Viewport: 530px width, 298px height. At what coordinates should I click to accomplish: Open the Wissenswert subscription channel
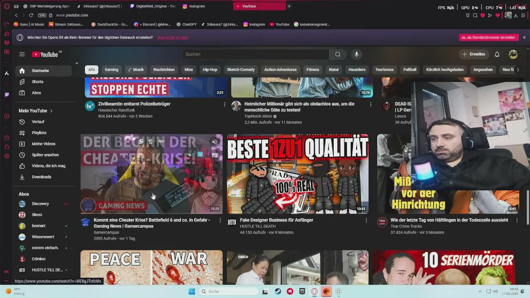pos(43,237)
